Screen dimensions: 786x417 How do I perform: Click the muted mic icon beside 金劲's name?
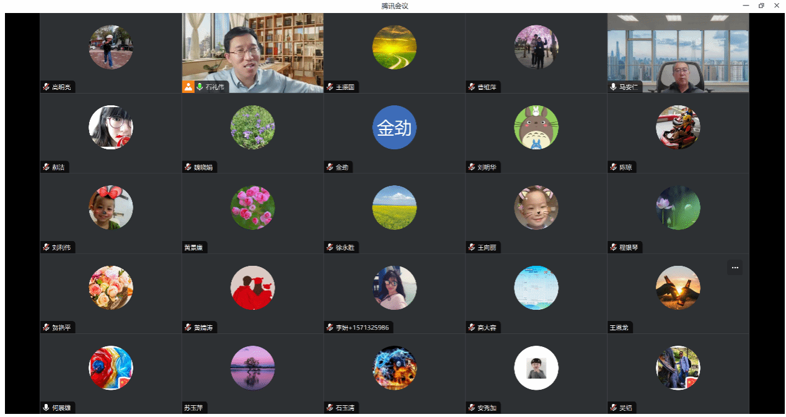(x=329, y=167)
